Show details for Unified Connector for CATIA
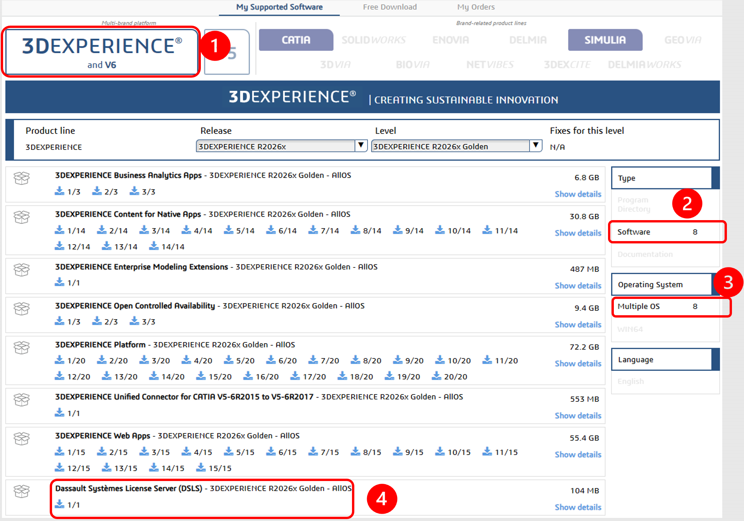 tap(578, 416)
